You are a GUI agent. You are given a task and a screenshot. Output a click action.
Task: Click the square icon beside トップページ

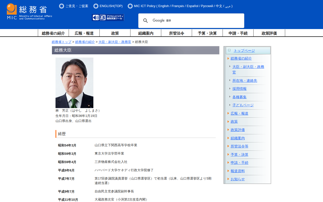pyautogui.click(x=229, y=50)
